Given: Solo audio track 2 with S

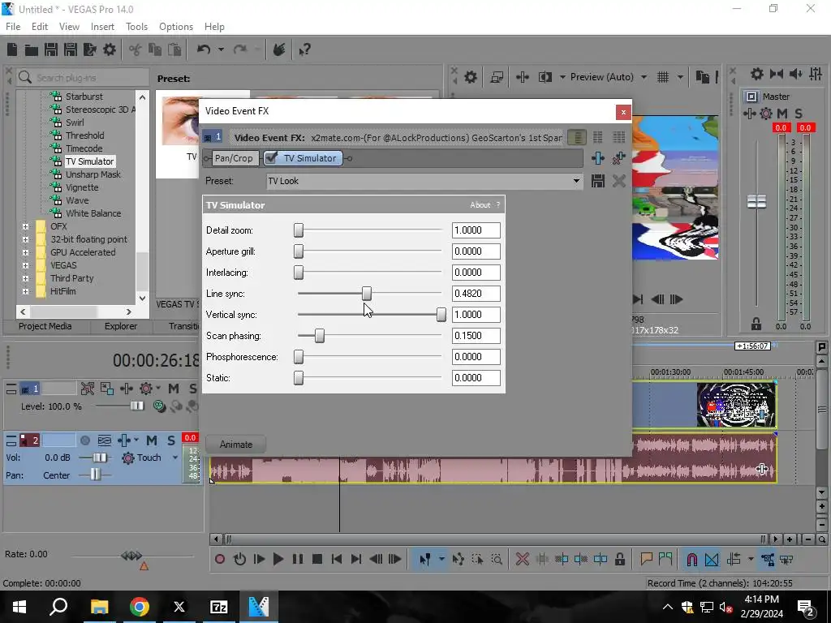Looking at the screenshot, I should pos(171,440).
